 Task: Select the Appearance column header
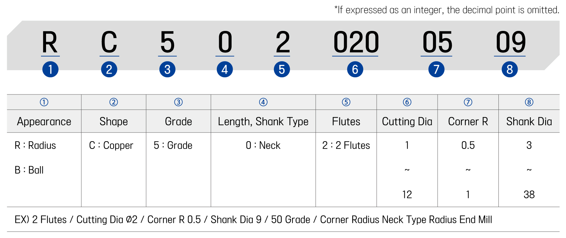(44, 121)
